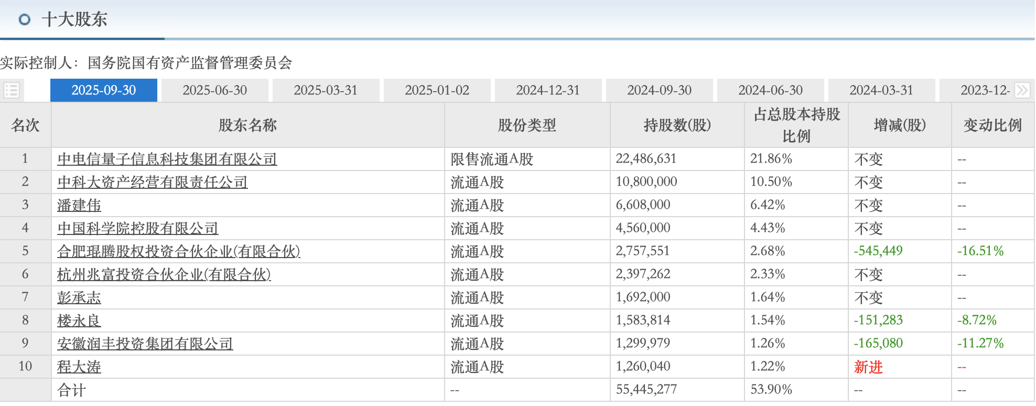Viewport: 1036px width, 406px height.
Task: Open shareholder link 中科大资产经营有限责任公司
Action: [152, 182]
